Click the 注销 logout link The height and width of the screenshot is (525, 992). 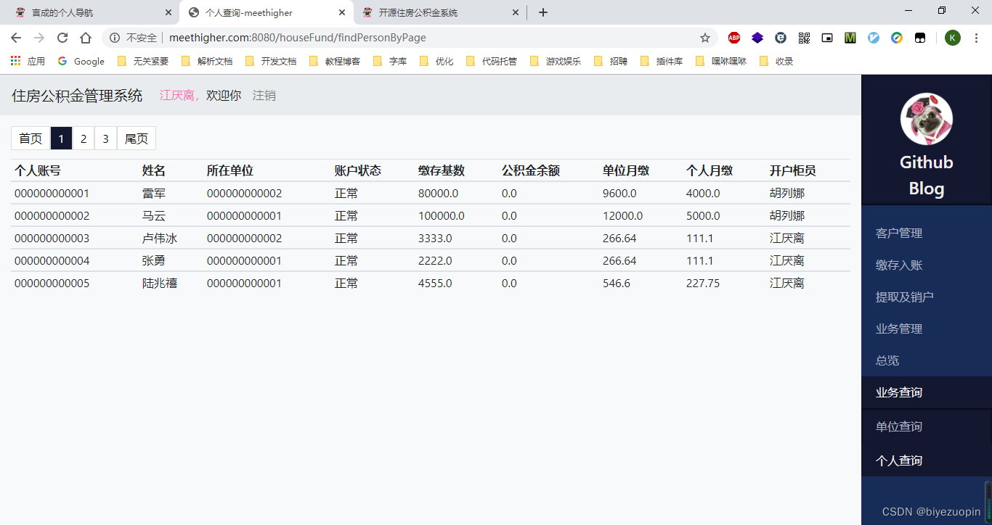click(x=264, y=96)
